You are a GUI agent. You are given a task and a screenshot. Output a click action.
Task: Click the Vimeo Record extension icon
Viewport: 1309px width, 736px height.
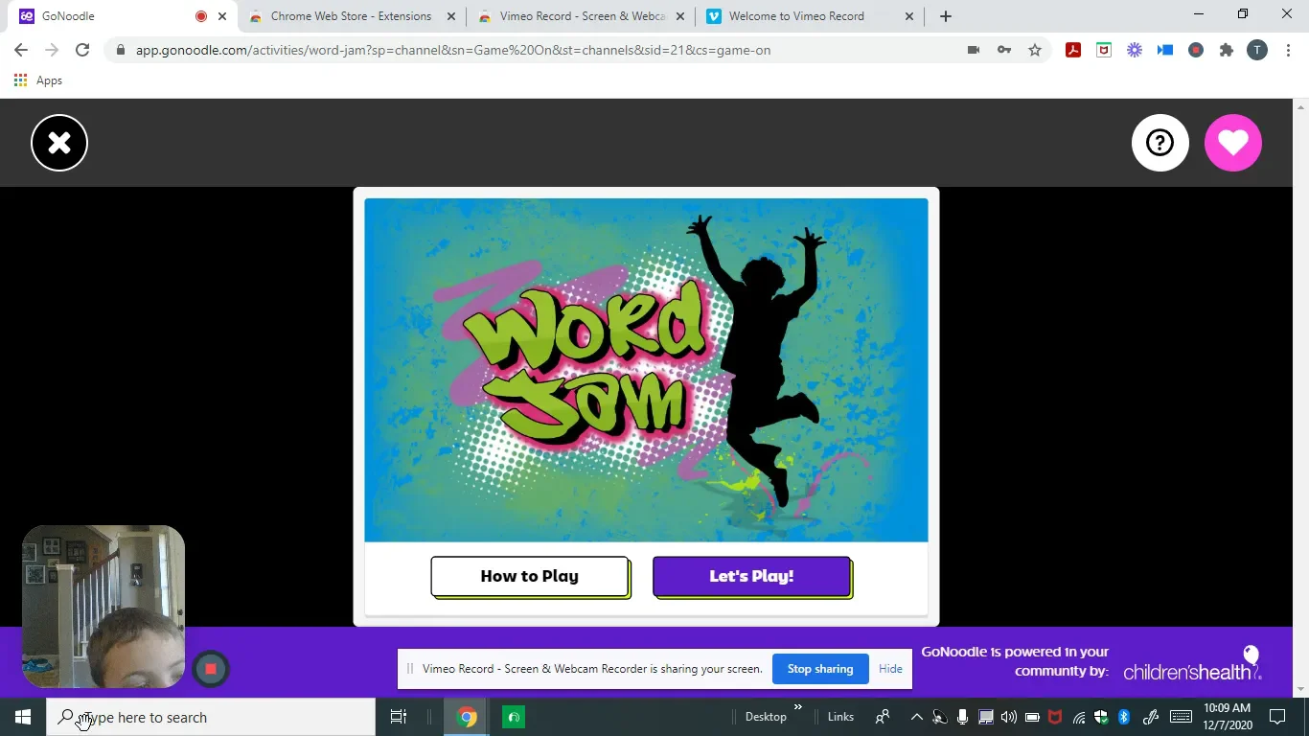pos(1196,50)
